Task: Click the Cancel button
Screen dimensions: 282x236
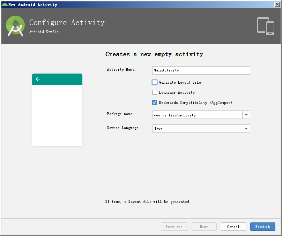Action: pos(233,227)
